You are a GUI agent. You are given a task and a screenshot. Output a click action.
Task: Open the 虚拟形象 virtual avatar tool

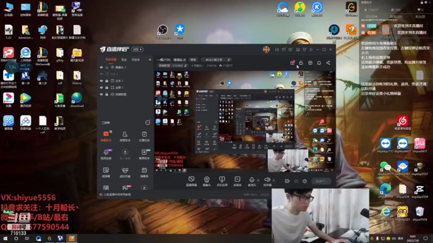(x=125, y=172)
